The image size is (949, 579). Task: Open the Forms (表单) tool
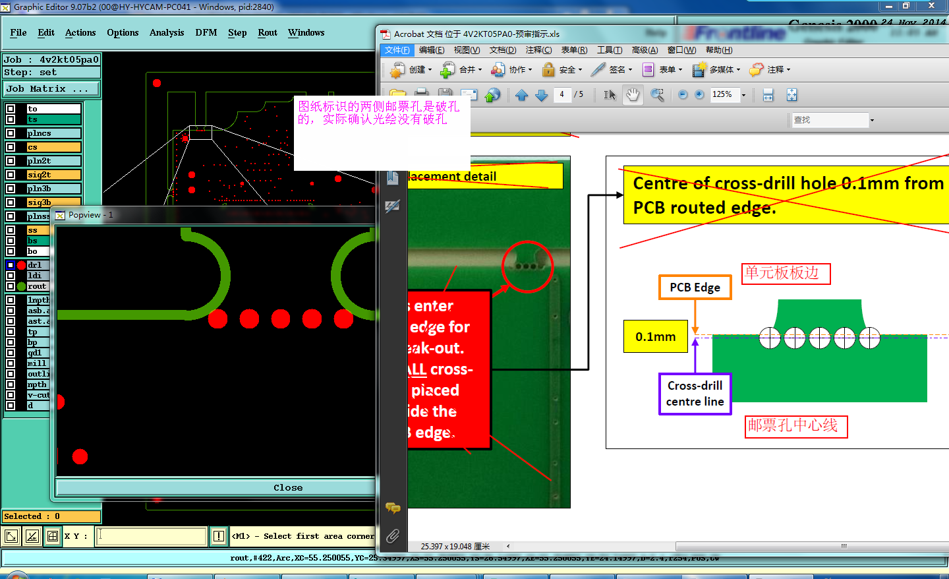pos(662,69)
